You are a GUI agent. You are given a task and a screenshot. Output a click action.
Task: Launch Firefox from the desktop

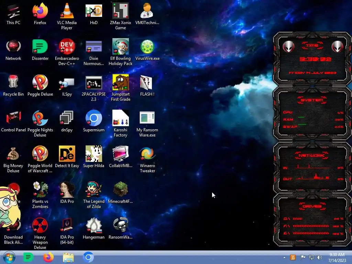coord(40,14)
